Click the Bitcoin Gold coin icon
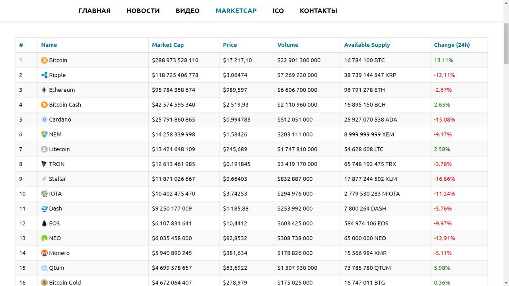Screen dimensions: 509x286 point(44,283)
